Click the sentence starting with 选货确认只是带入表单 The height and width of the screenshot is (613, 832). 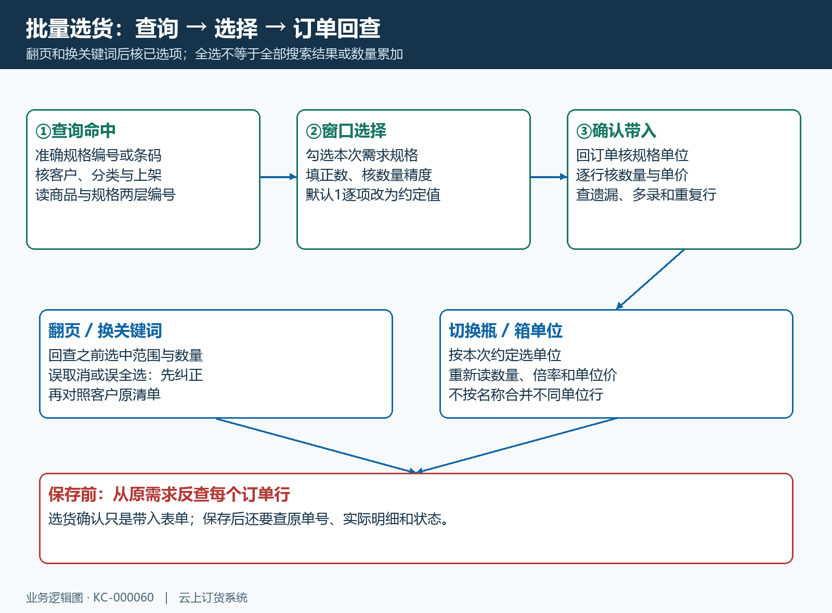coord(249,519)
